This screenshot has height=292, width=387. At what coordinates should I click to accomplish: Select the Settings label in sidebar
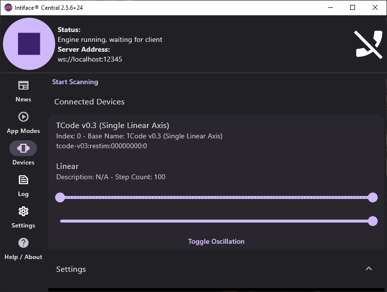23,226
